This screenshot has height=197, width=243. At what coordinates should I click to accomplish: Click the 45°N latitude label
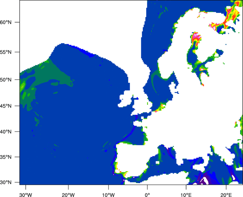(6, 106)
